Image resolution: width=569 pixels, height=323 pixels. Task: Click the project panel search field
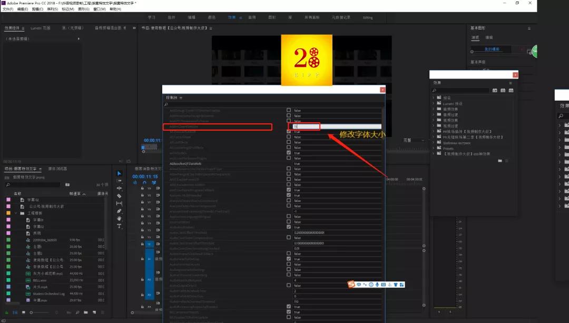(x=33, y=185)
